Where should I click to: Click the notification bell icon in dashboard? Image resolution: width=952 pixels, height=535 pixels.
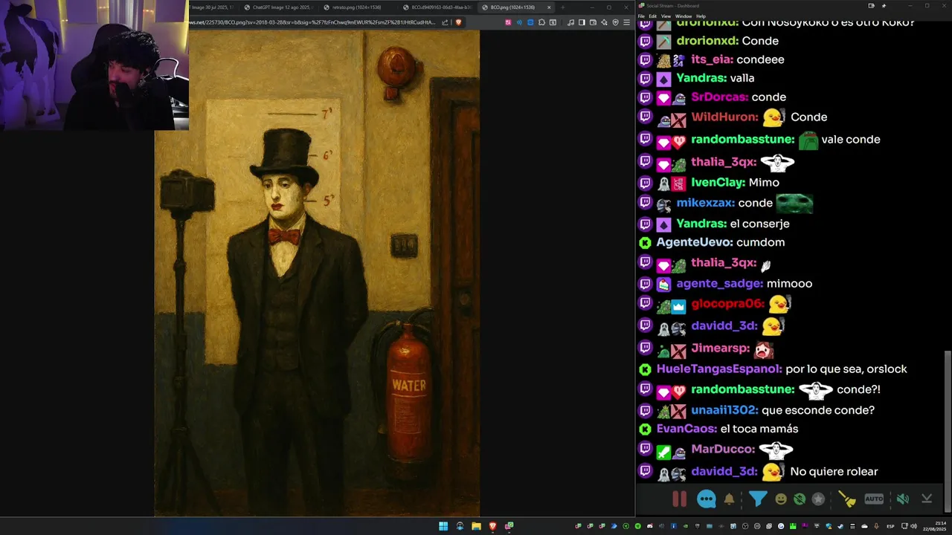pyautogui.click(x=729, y=499)
